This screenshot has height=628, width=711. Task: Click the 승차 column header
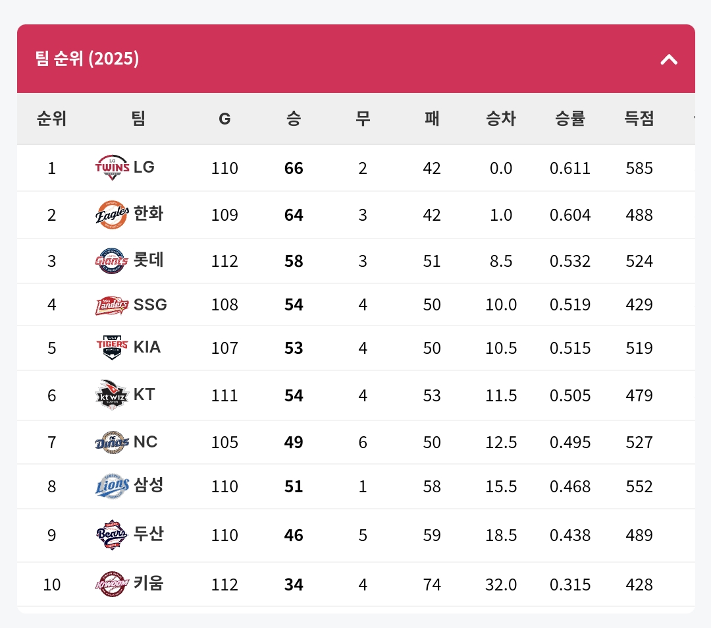pyautogui.click(x=501, y=119)
